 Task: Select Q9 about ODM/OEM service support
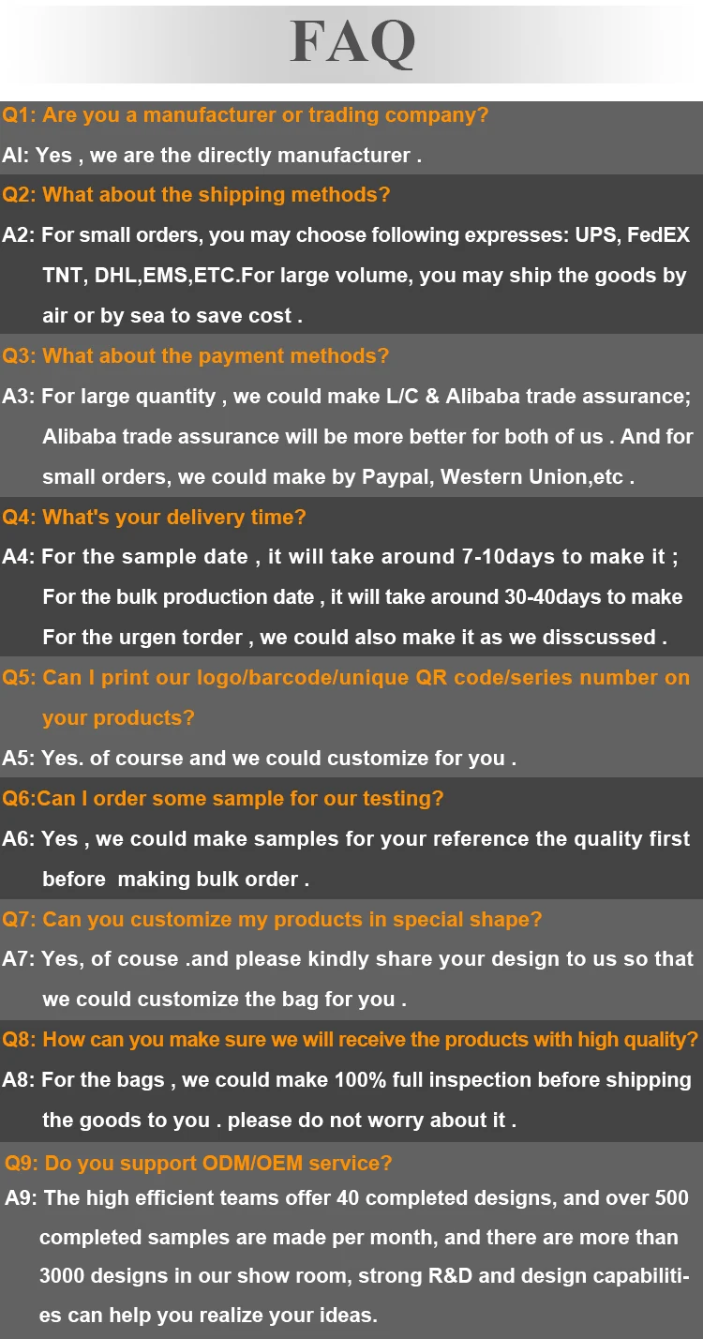[x=199, y=1164]
